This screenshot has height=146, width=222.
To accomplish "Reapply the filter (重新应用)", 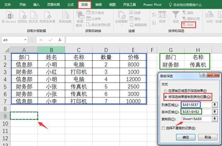I will [191, 19].
